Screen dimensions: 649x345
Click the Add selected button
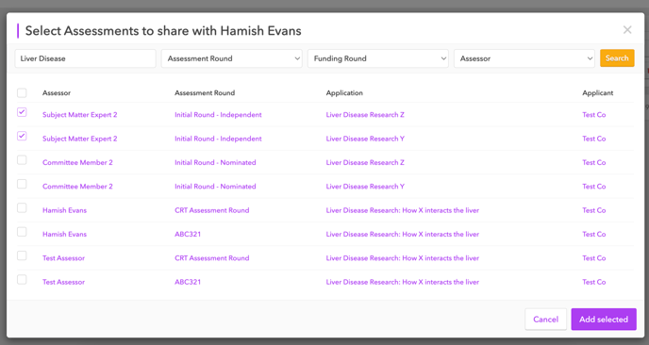604,320
